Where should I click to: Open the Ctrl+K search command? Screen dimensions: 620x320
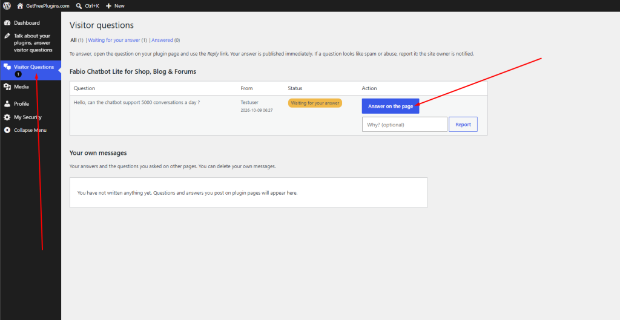(x=92, y=6)
